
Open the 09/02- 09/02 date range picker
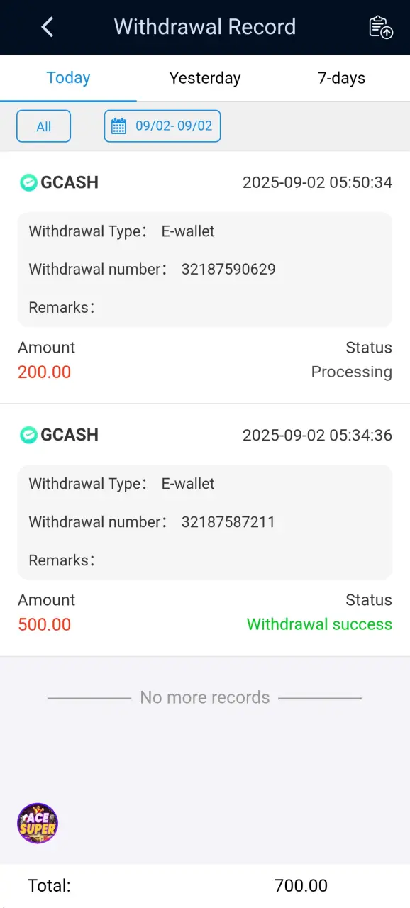(162, 126)
